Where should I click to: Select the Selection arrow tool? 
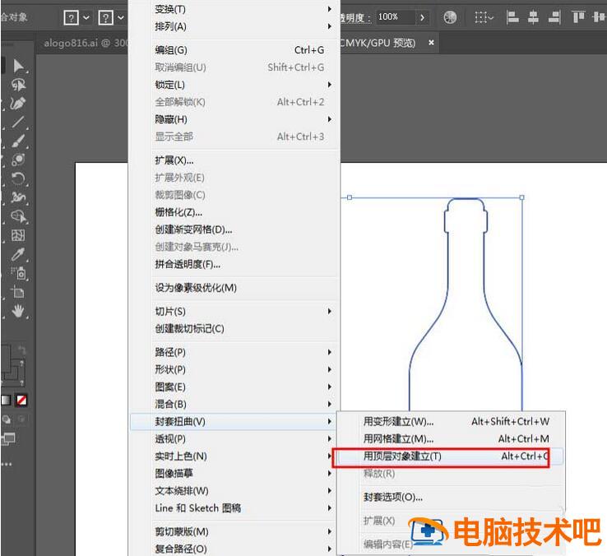click(x=18, y=66)
